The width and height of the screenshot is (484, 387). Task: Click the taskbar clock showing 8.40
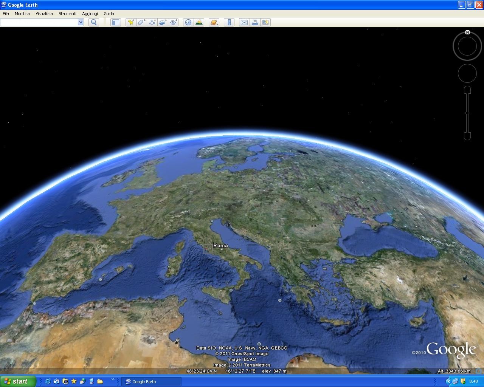473,382
